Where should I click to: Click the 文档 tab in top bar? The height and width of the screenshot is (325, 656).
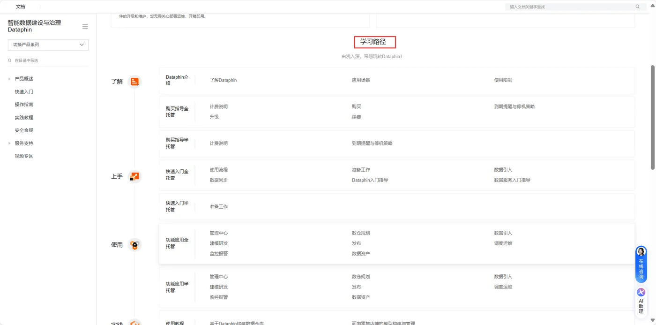(x=21, y=7)
